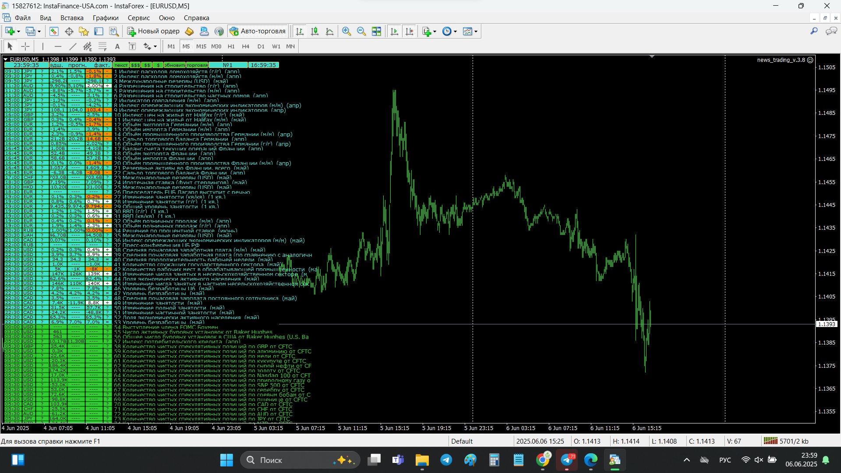Click the Zoom In magnifier icon
Viewport: 841px width, 473px height.
(346, 31)
